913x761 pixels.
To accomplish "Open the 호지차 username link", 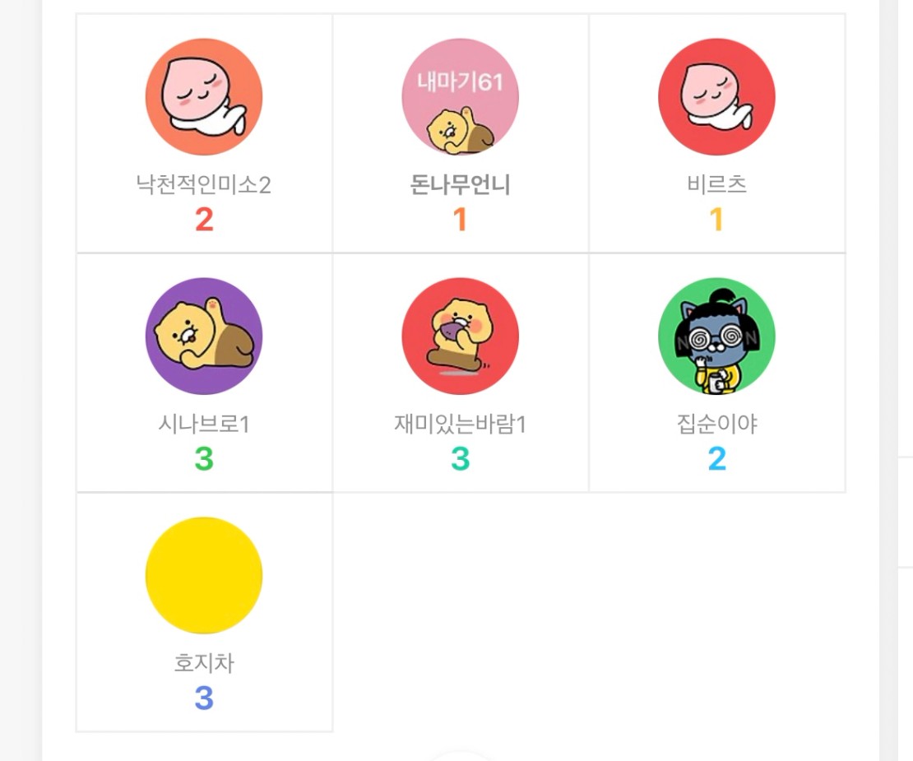I will pyautogui.click(x=204, y=663).
